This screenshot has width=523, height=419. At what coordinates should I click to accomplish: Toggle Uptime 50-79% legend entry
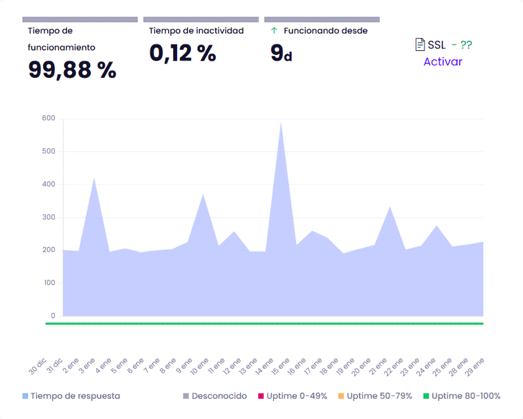[x=377, y=395]
